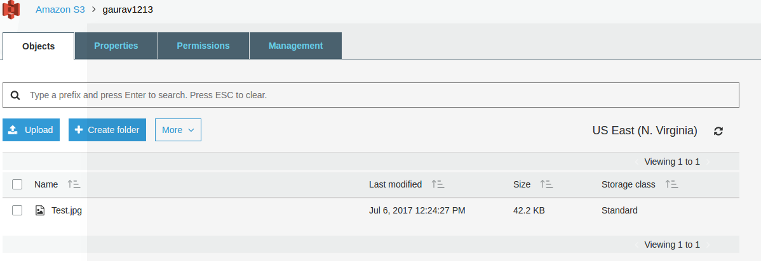Click the Upload button

click(x=31, y=130)
